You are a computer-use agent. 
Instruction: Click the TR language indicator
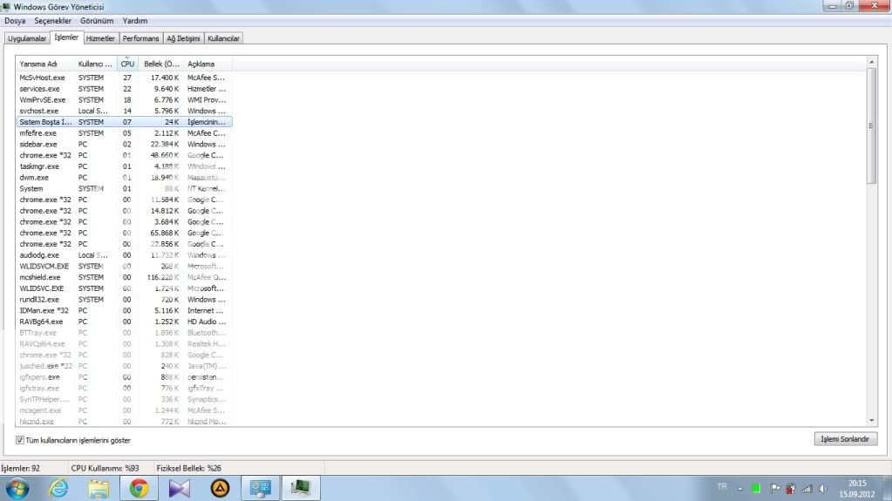pyautogui.click(x=722, y=487)
